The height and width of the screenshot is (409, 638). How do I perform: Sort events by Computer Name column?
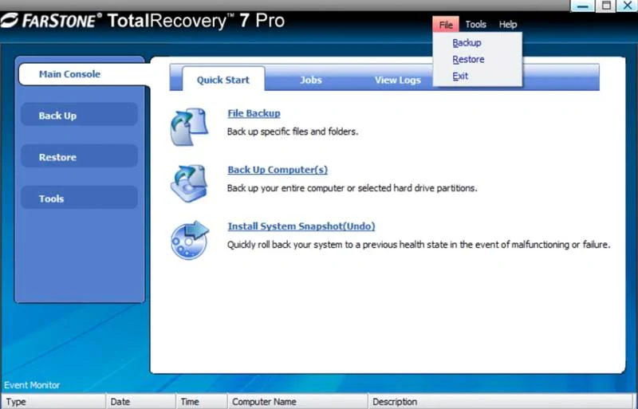click(297, 401)
